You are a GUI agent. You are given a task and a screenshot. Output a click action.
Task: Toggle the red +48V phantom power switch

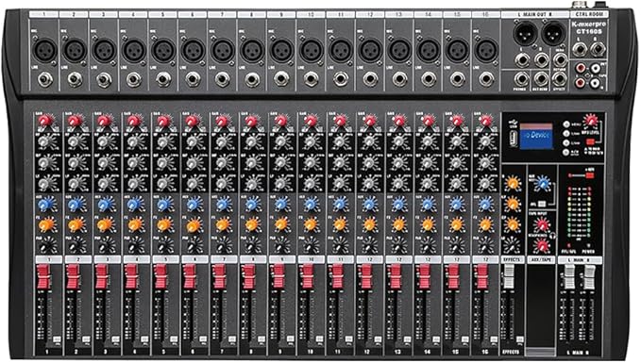coord(589,175)
